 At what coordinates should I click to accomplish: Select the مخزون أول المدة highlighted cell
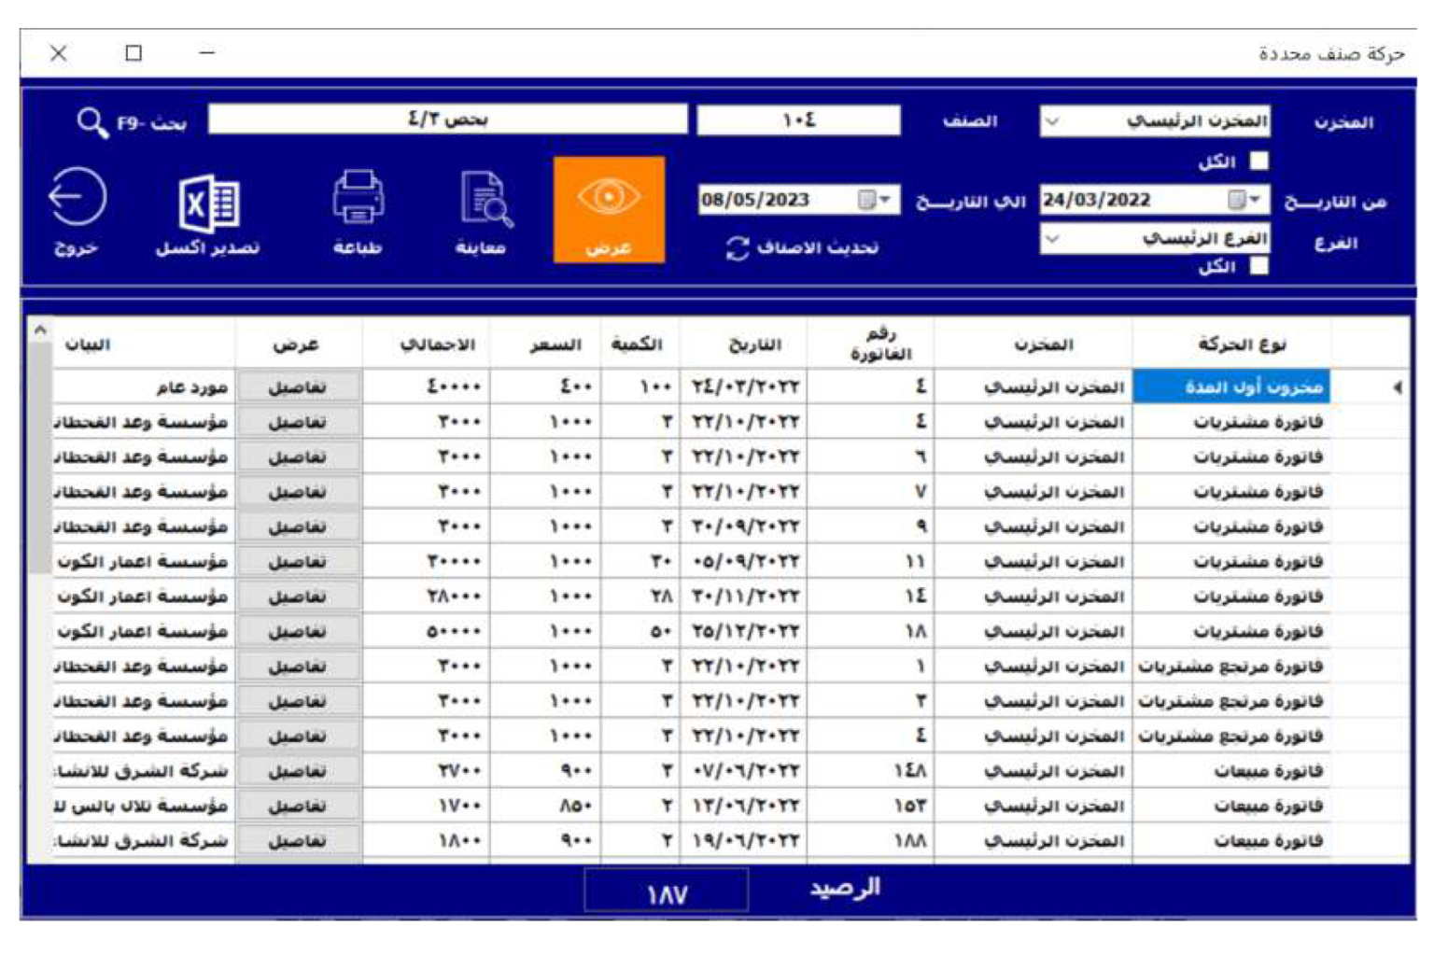1230,387
